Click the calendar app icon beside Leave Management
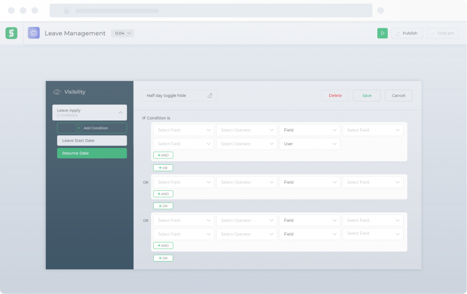 click(34, 33)
